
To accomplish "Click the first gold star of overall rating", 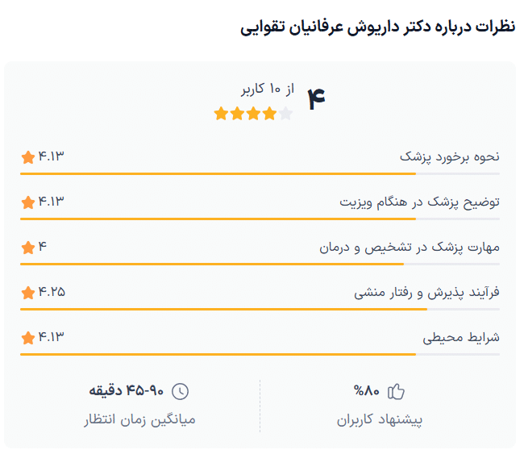I will [221, 114].
